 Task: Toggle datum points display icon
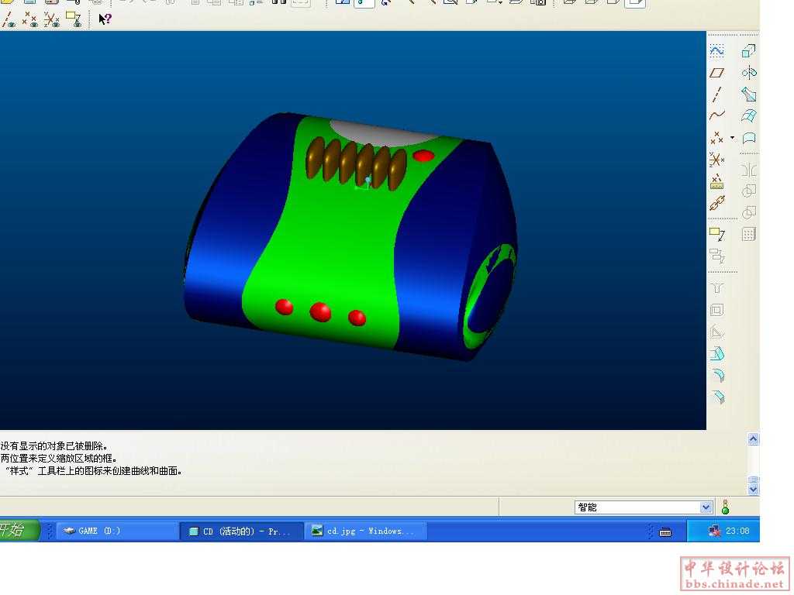(x=30, y=19)
